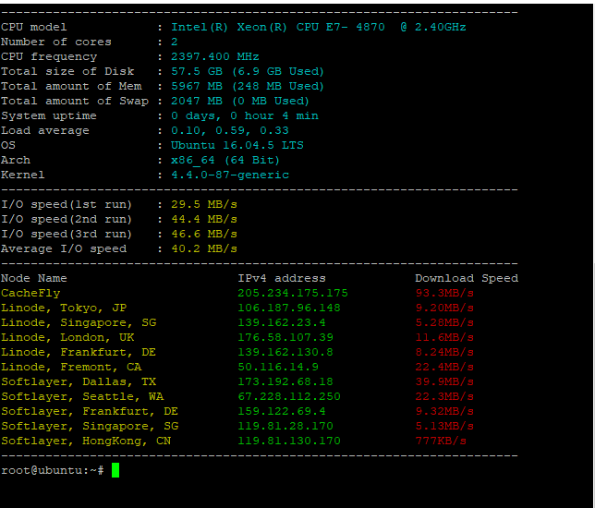This screenshot has width=595, height=508.
Task: Select CacheFly download speed 93.3MB/s
Action: [444, 293]
